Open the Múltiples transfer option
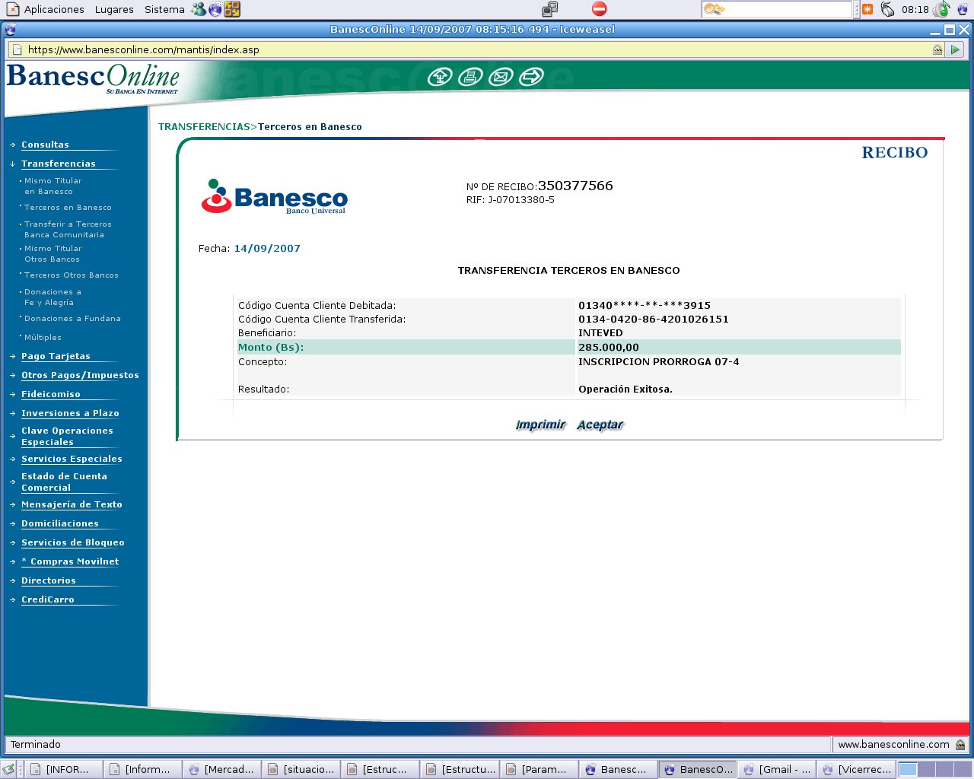 tap(43, 338)
